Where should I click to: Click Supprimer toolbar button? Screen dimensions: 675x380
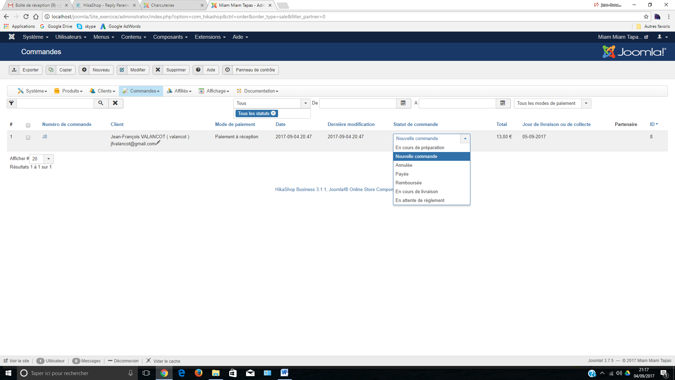click(x=171, y=70)
